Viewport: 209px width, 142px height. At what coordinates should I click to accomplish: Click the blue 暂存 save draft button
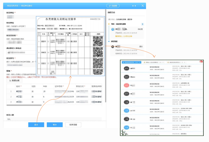coord(55,125)
